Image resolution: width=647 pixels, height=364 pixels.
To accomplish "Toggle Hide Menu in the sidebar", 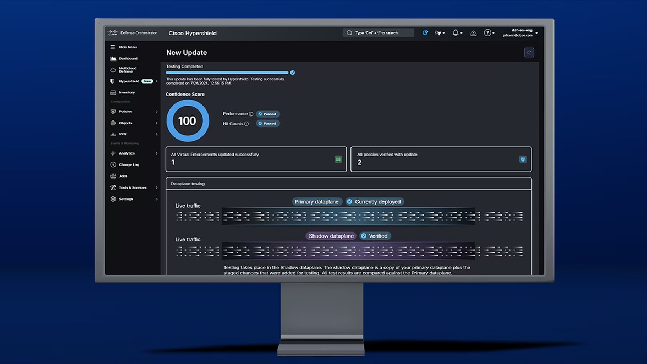I will click(123, 47).
